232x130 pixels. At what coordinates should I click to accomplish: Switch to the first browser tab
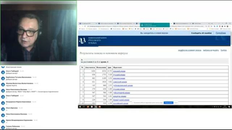(x=88, y=23)
